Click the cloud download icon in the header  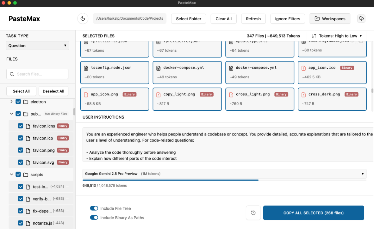361,19
